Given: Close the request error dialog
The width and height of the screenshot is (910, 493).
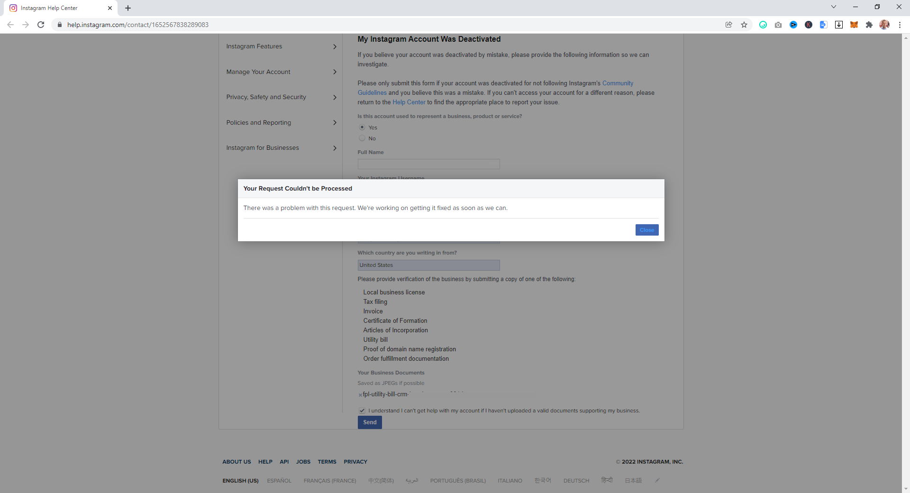Looking at the screenshot, I should coord(647,230).
